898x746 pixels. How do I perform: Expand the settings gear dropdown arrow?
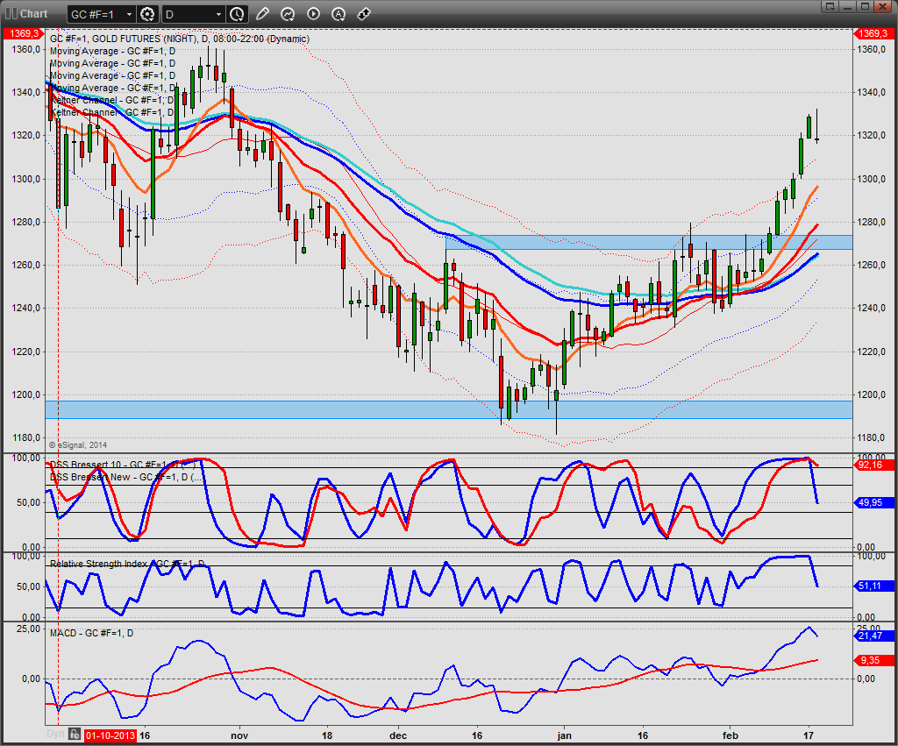pos(151,18)
